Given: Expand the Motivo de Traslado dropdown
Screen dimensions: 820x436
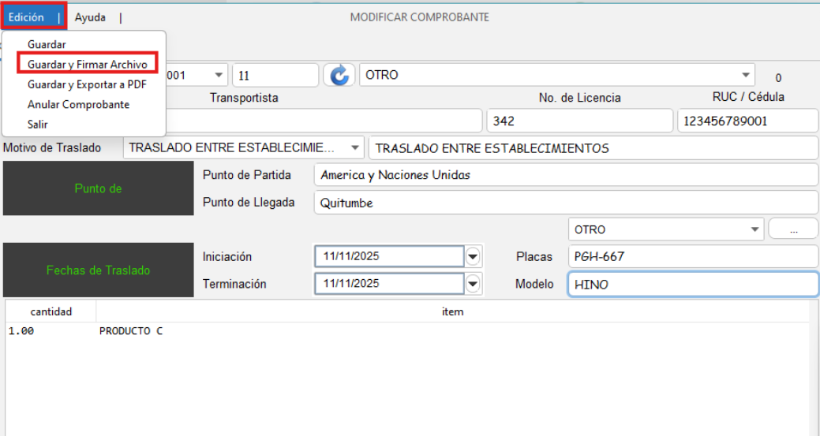Looking at the screenshot, I should coord(354,147).
